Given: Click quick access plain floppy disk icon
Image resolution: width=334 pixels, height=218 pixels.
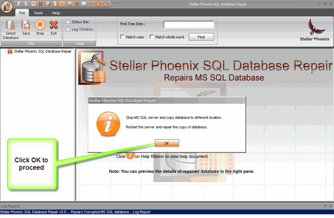Looking at the screenshot, I should pyautogui.click(x=55, y=4).
